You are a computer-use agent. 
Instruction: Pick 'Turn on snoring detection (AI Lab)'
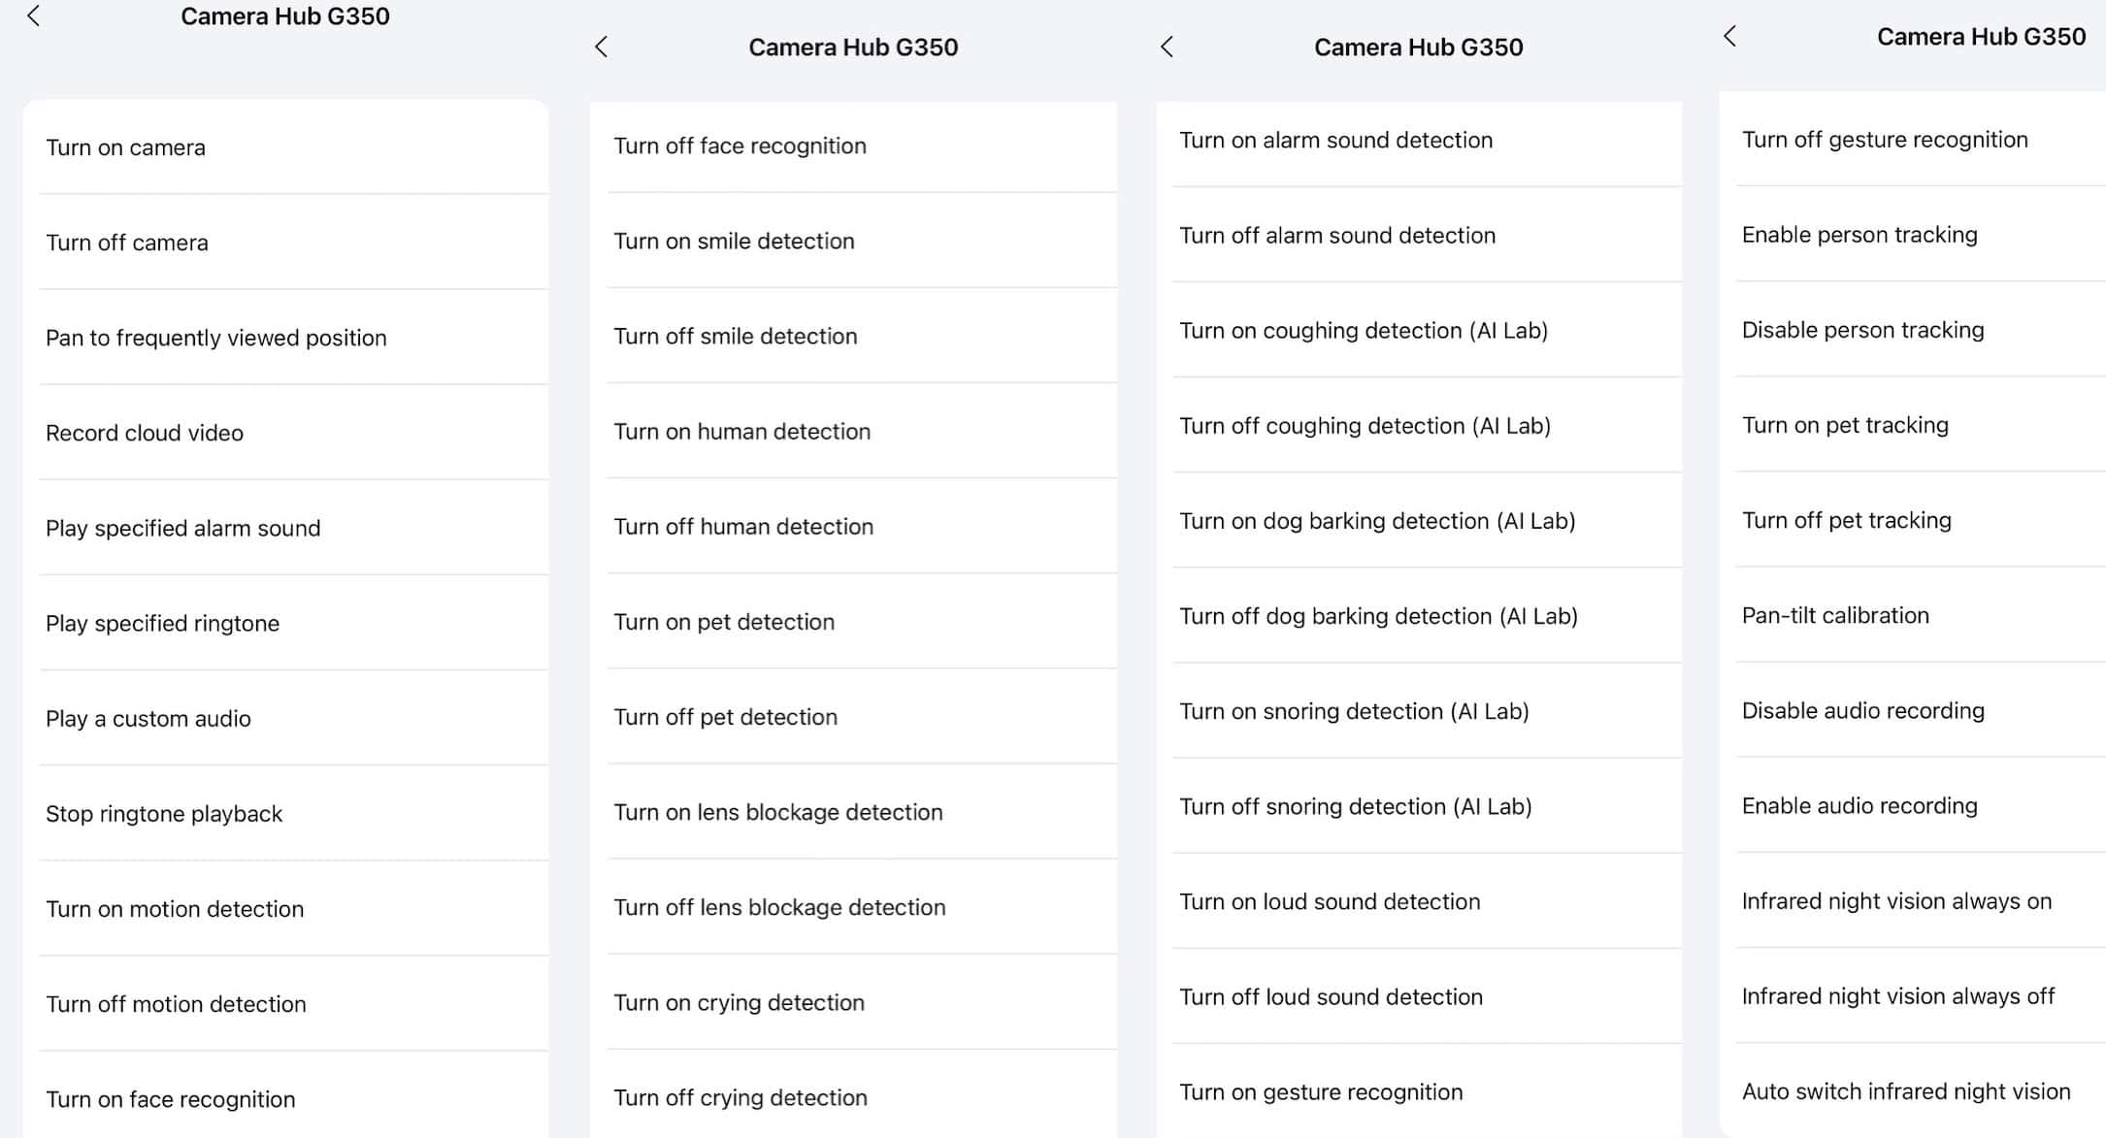click(1354, 710)
